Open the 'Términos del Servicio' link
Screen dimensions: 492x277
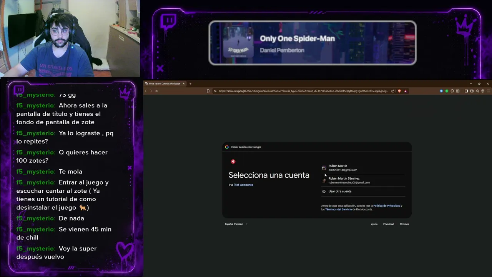[x=338, y=210]
